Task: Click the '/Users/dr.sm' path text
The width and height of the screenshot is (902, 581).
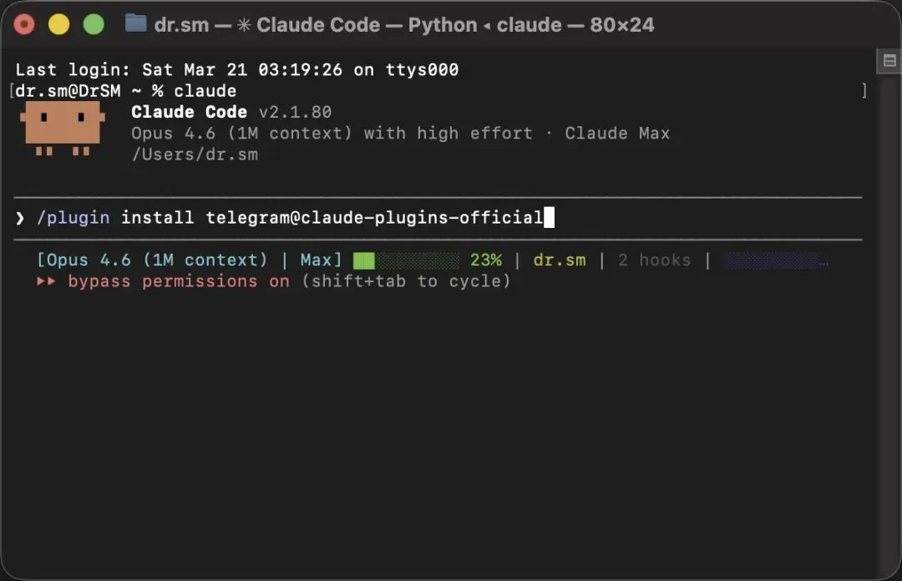Action: (x=195, y=154)
